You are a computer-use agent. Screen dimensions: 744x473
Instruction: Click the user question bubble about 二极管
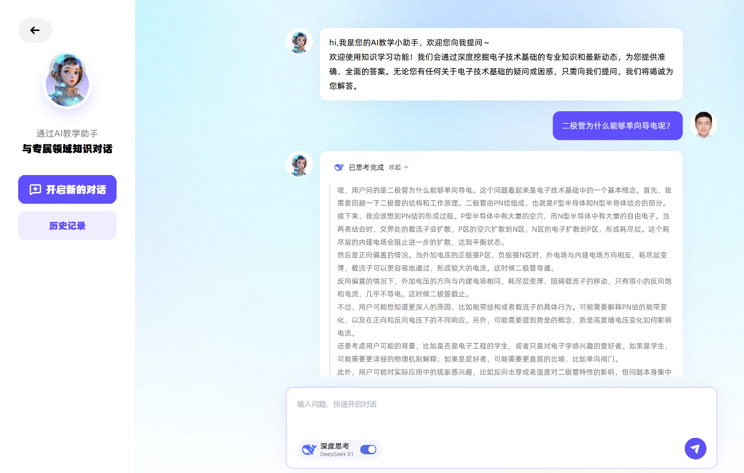[617, 126]
